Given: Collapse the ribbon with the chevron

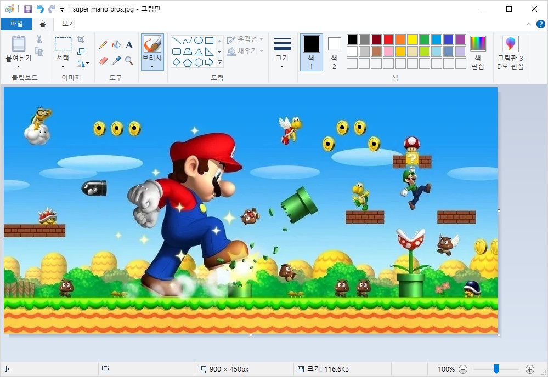Looking at the screenshot, I should click(x=528, y=24).
